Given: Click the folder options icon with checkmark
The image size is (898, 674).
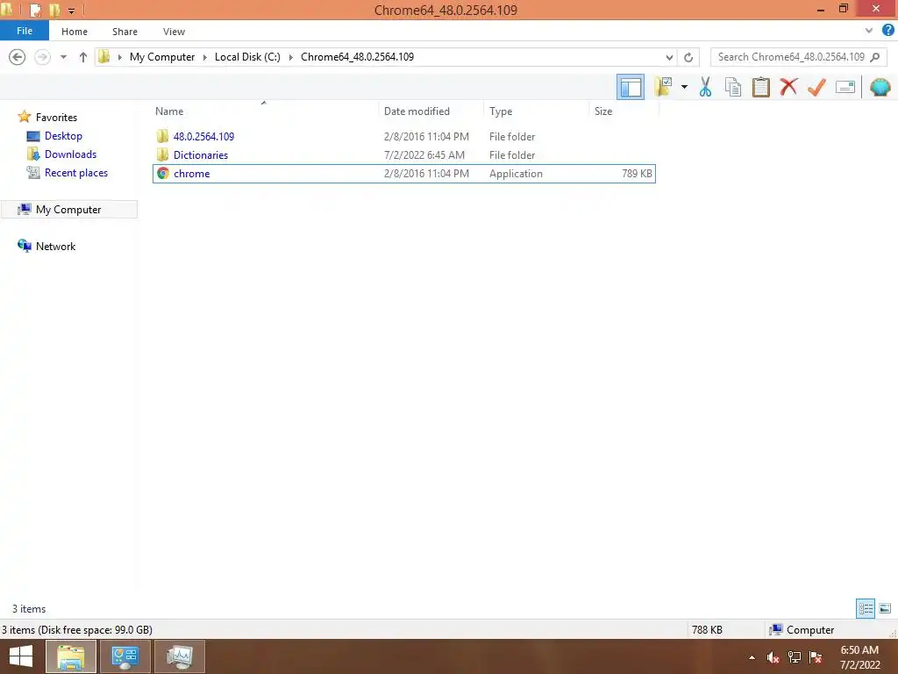Looking at the screenshot, I should pos(663,87).
